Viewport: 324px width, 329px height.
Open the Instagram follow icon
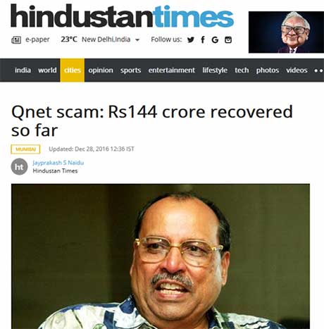point(228,39)
